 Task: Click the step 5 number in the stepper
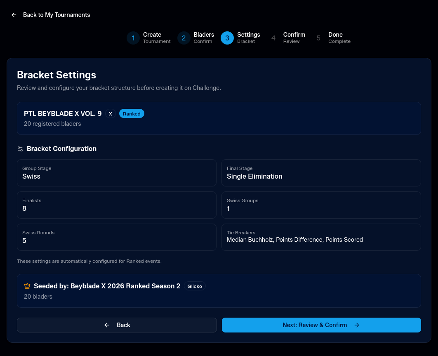(318, 38)
